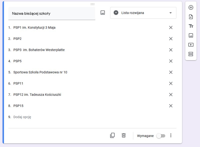Delete the question using the trash icon

click(124, 135)
